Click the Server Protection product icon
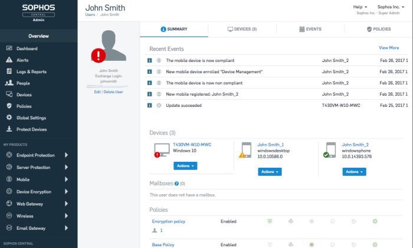 pos(9,167)
